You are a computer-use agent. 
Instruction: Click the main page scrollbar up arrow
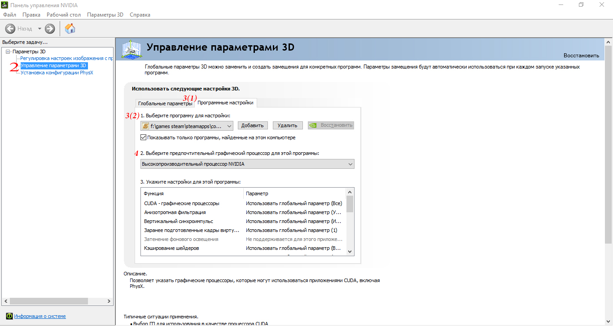coord(609,42)
